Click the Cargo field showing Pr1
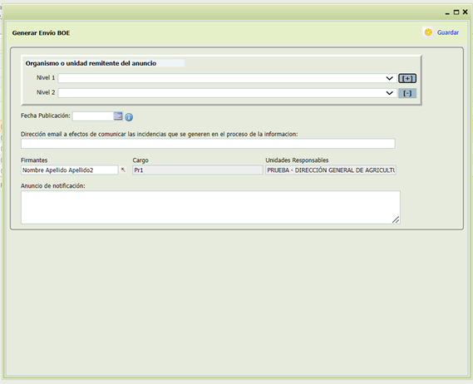This screenshot has height=384, width=473. [198, 170]
